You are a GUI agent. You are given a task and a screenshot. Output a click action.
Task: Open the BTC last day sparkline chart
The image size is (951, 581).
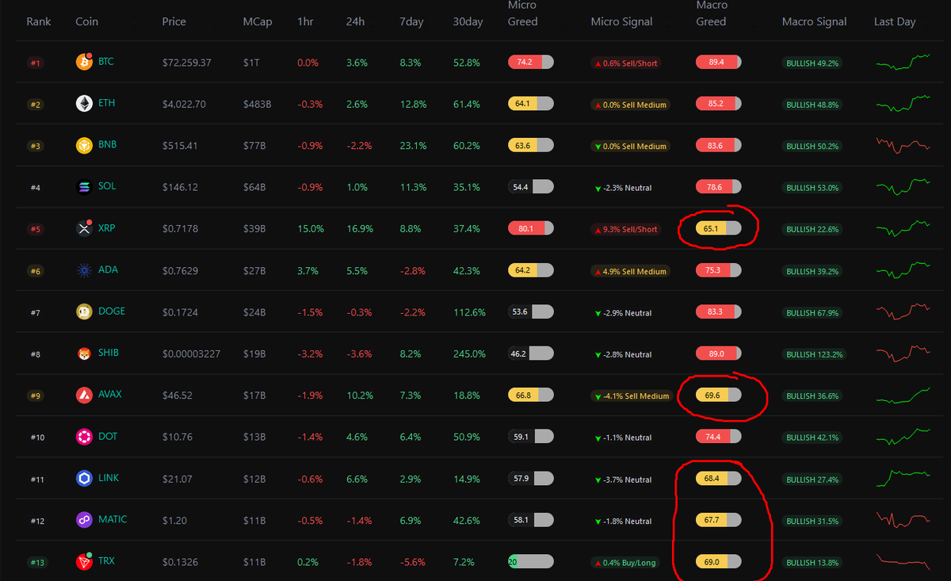903,62
